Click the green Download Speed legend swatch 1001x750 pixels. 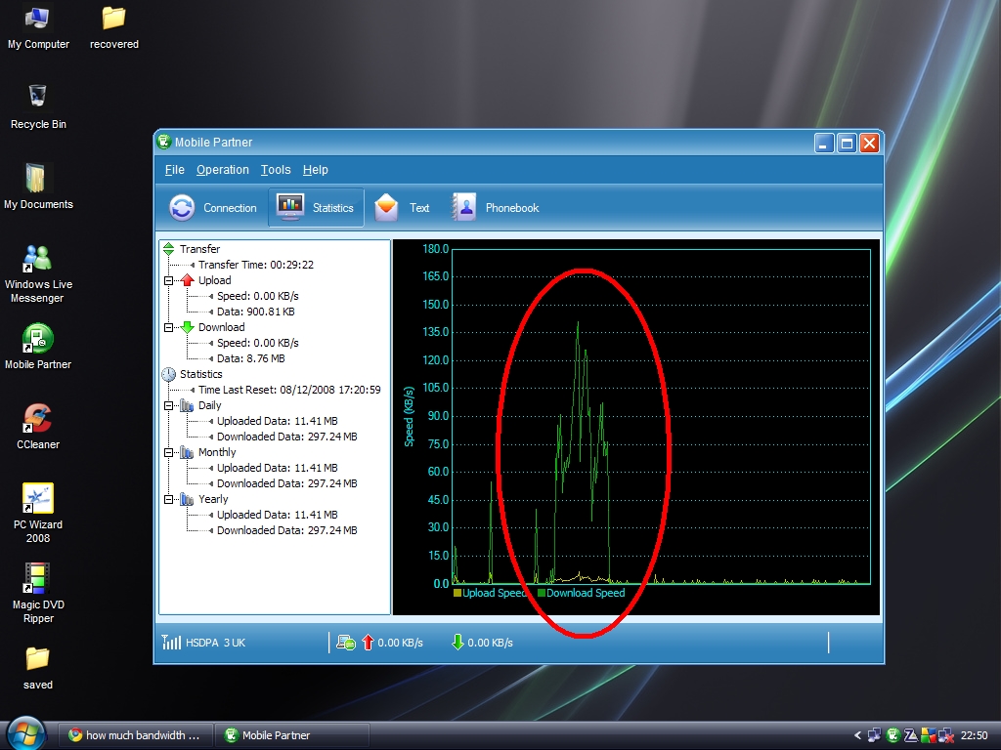tap(542, 593)
